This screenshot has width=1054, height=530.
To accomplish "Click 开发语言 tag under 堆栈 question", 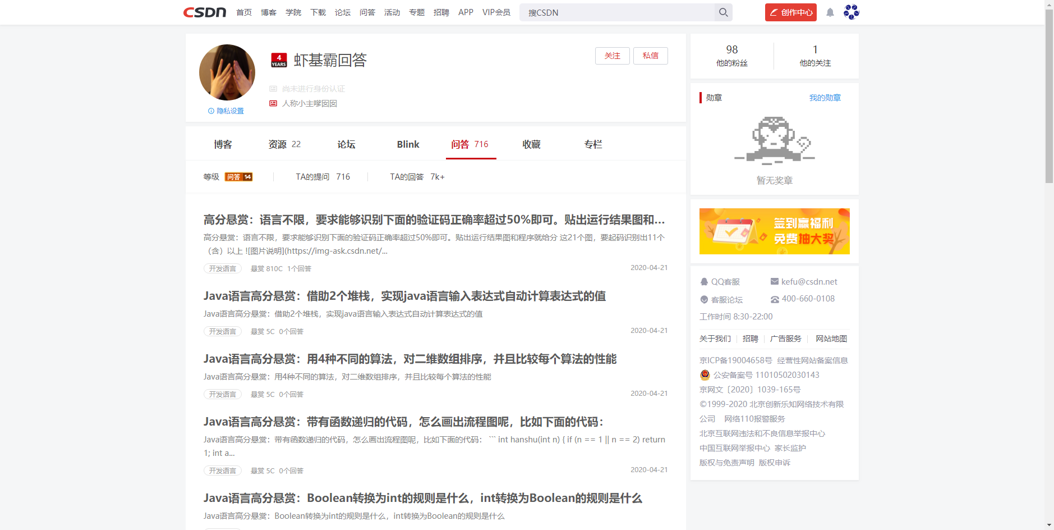I will tap(223, 332).
